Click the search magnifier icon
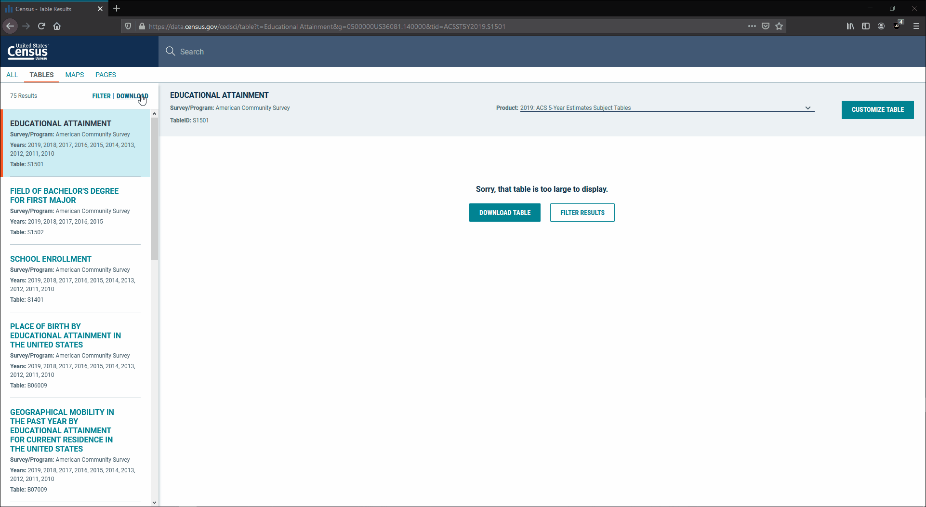926x507 pixels. coord(171,51)
